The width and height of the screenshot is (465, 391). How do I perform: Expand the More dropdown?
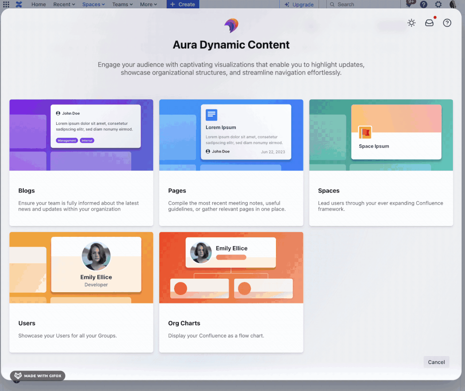tap(148, 5)
